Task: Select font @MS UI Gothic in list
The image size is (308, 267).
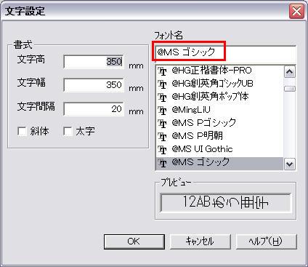Action: (x=220, y=149)
